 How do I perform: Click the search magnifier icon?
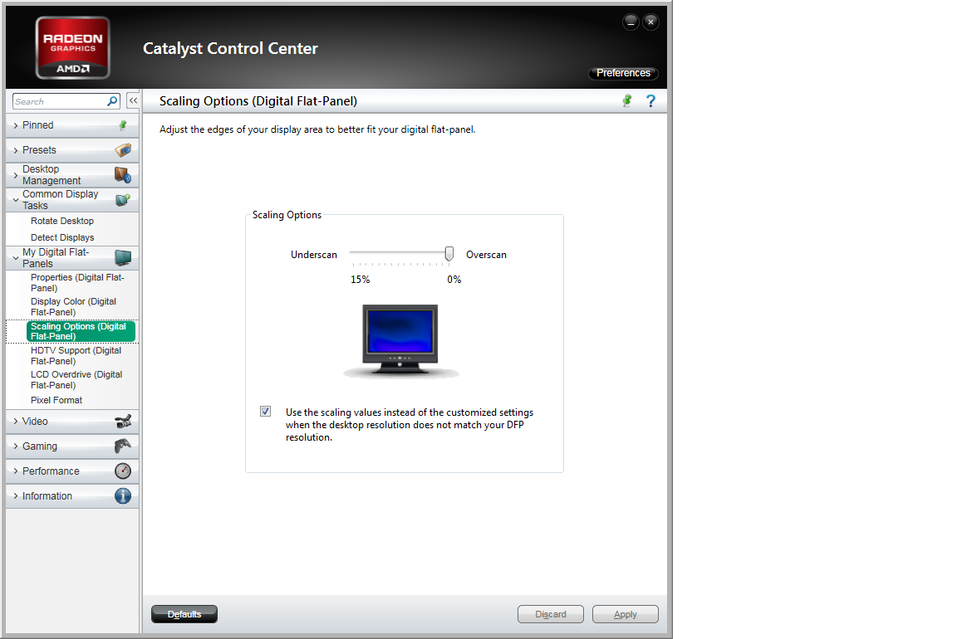click(112, 101)
